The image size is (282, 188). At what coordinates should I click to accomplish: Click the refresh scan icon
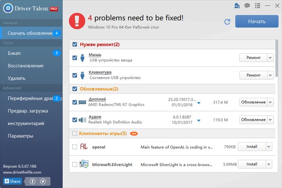227,22
